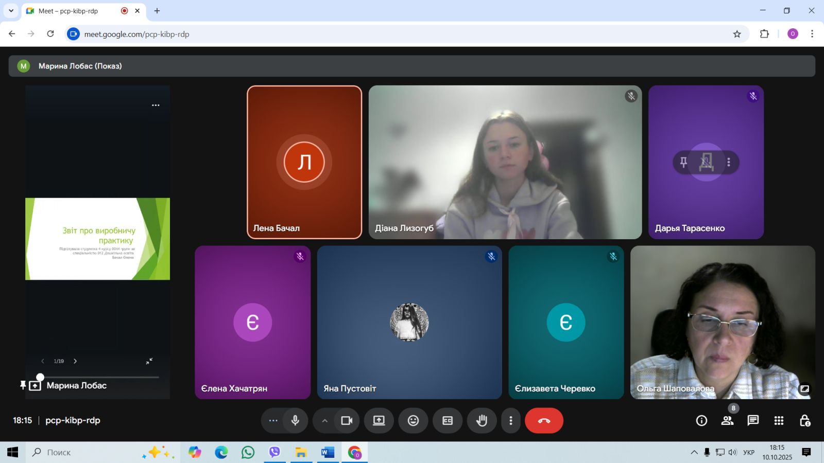Turn off the camera in the call bar
The image size is (824, 463).
click(x=347, y=420)
